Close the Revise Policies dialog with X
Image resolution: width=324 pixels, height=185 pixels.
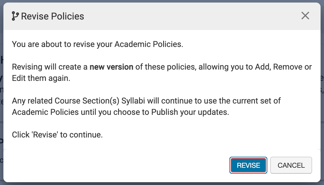point(305,16)
